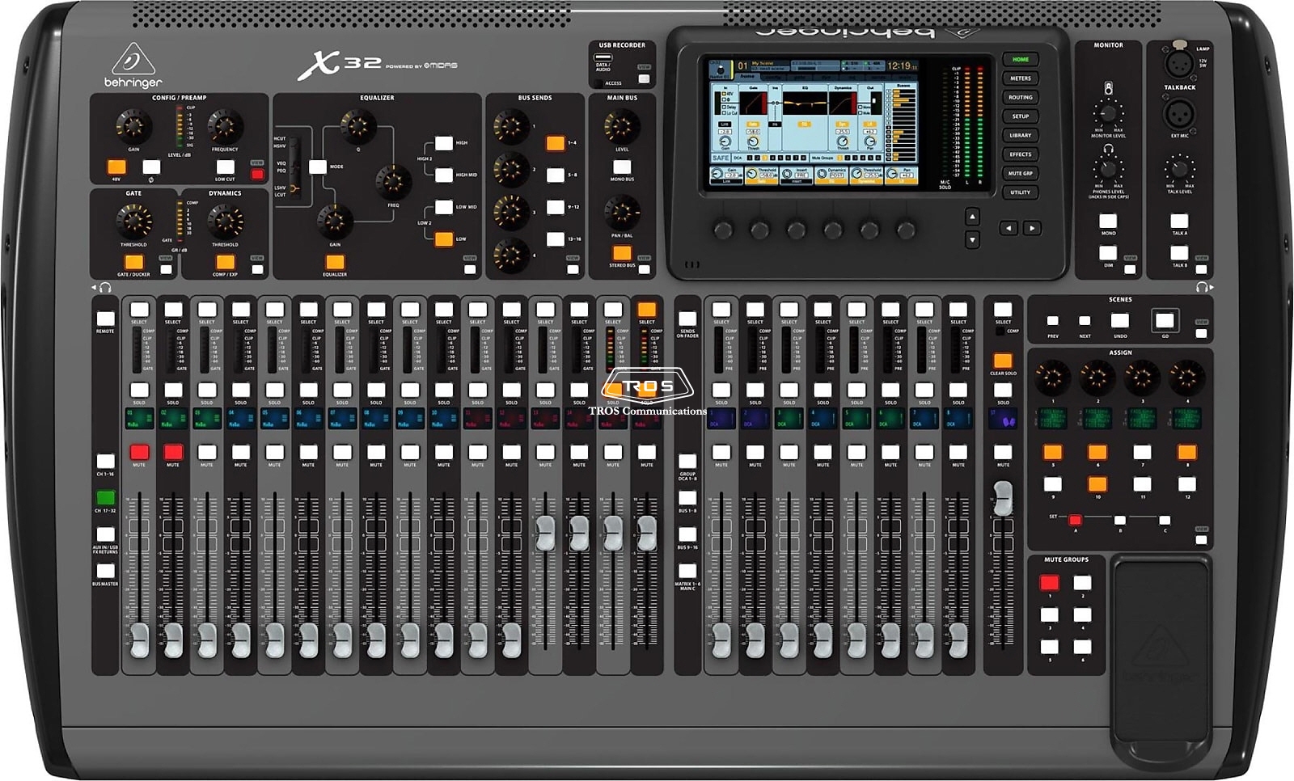
Task: Open the Library view
Action: (1021, 135)
